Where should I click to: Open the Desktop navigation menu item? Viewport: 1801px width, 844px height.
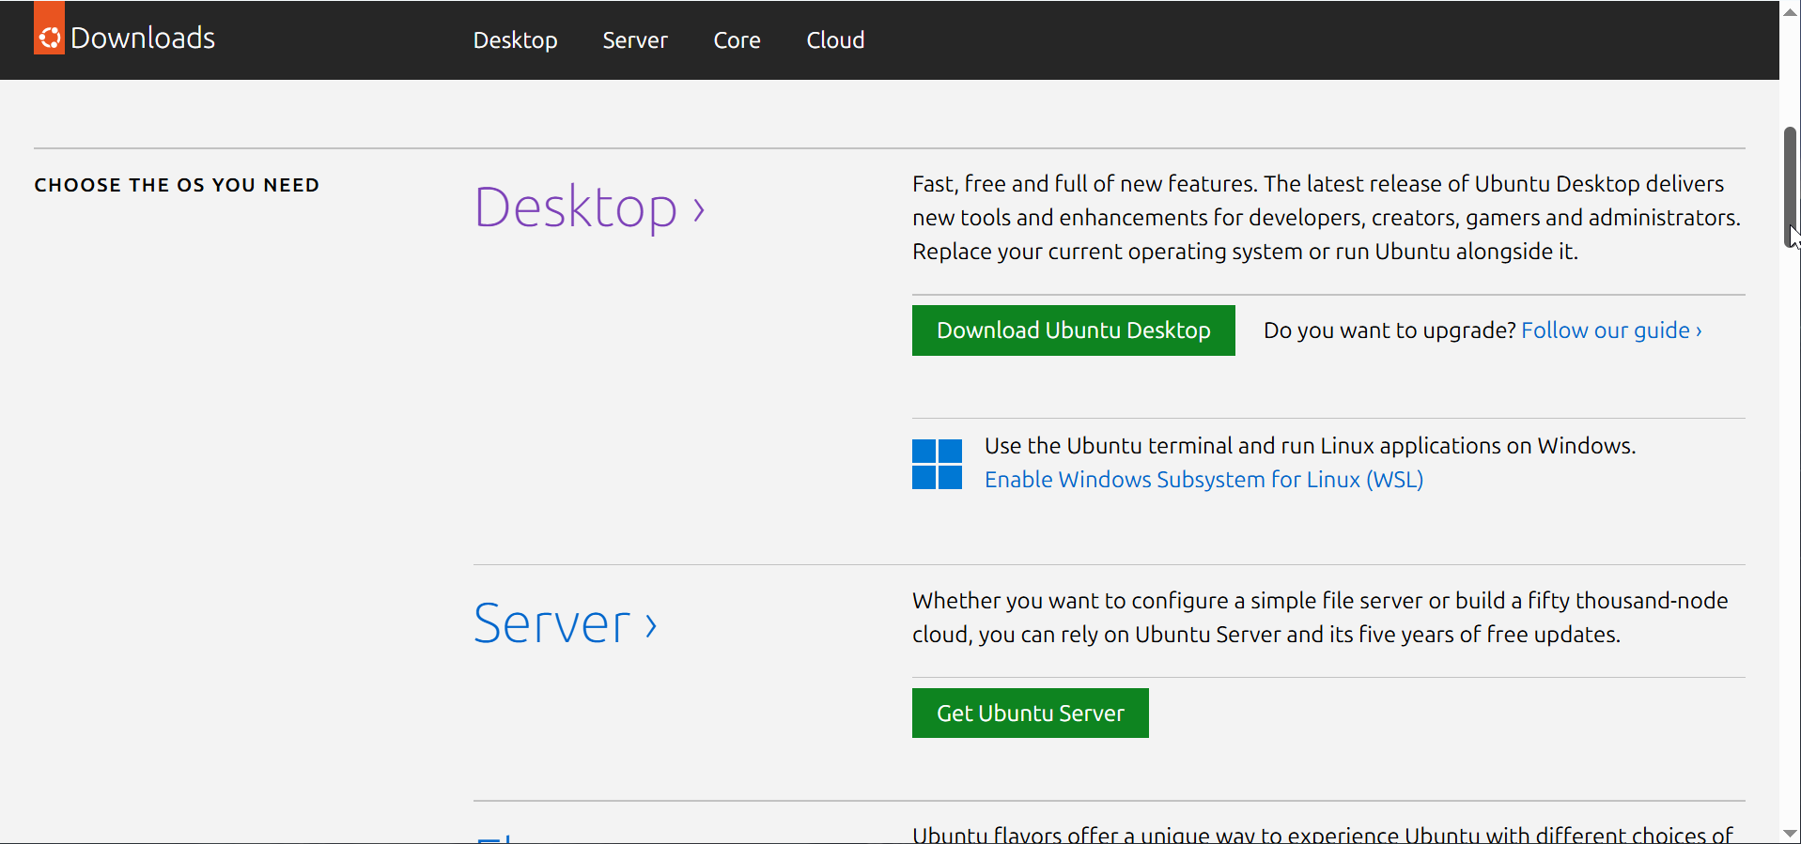515,40
